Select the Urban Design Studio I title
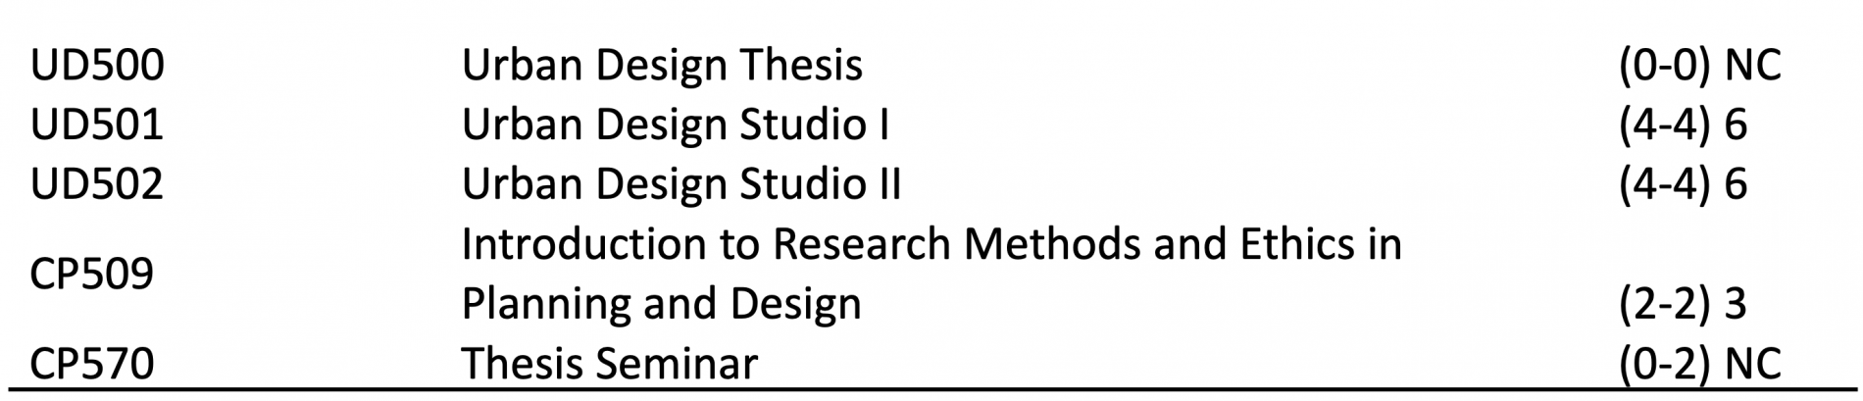 click(x=676, y=125)
